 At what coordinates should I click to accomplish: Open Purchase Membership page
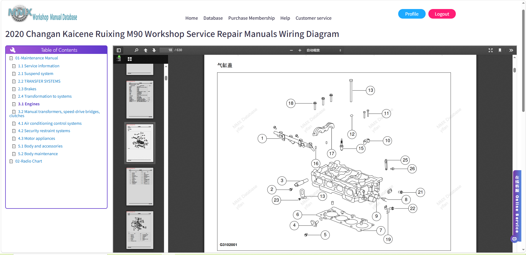251,18
